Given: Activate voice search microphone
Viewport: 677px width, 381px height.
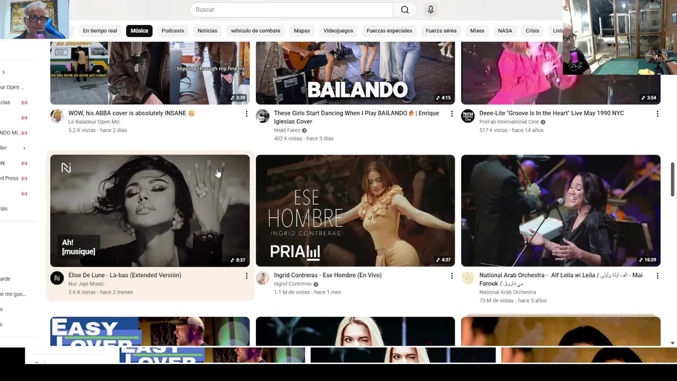Looking at the screenshot, I should 431,10.
